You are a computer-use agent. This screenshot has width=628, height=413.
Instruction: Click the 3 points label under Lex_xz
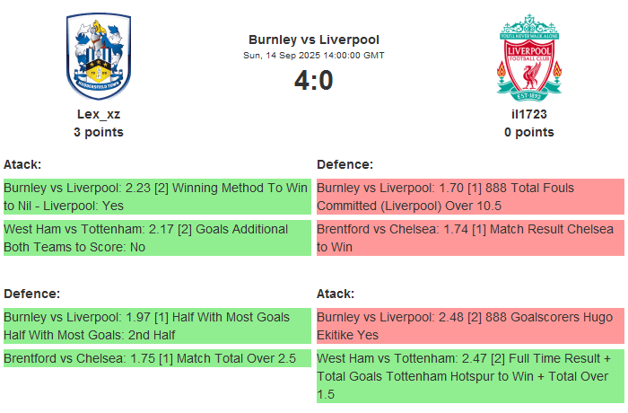(x=99, y=132)
